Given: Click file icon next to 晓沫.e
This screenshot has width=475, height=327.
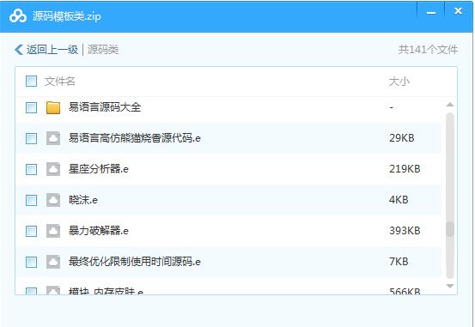Looking at the screenshot, I should click(53, 200).
